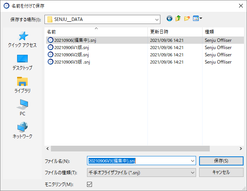Viewport: 247px width, 191px height.
Task: Expand the 保存する場所 SENJU__DATA dropdown
Action: 157,19
